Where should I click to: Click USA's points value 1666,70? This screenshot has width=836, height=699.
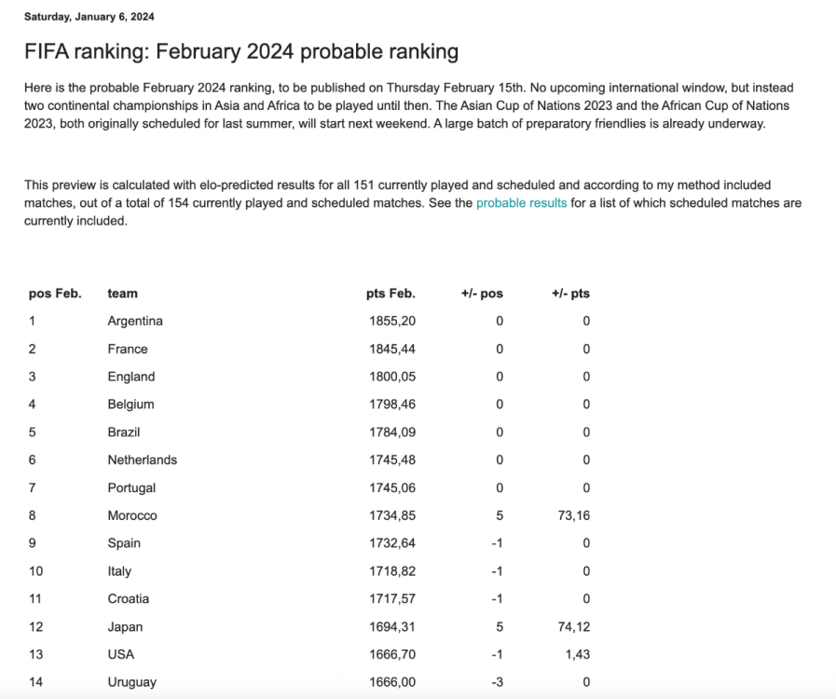tap(392, 654)
